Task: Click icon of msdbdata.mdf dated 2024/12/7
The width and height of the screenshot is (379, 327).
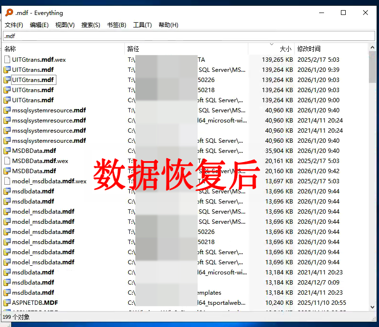Action: (7, 283)
